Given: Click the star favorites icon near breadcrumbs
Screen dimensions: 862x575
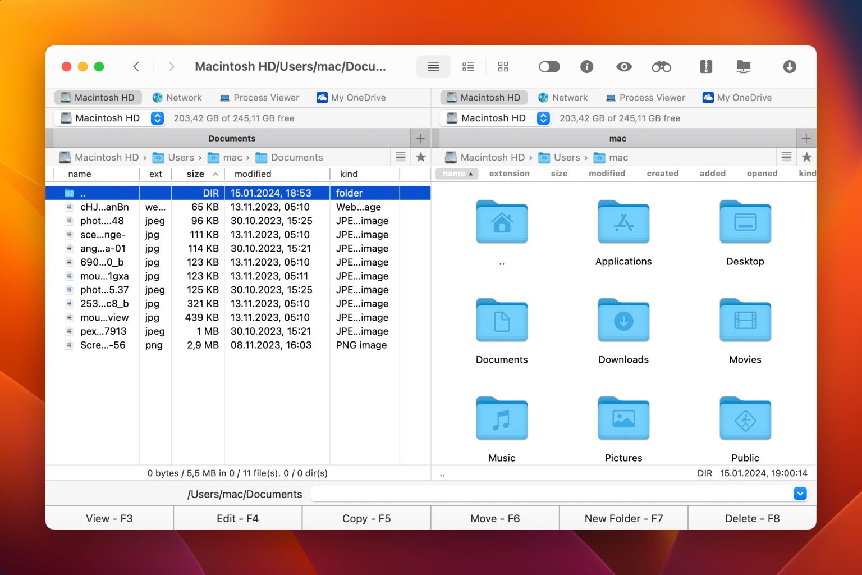Looking at the screenshot, I should pos(421,157).
